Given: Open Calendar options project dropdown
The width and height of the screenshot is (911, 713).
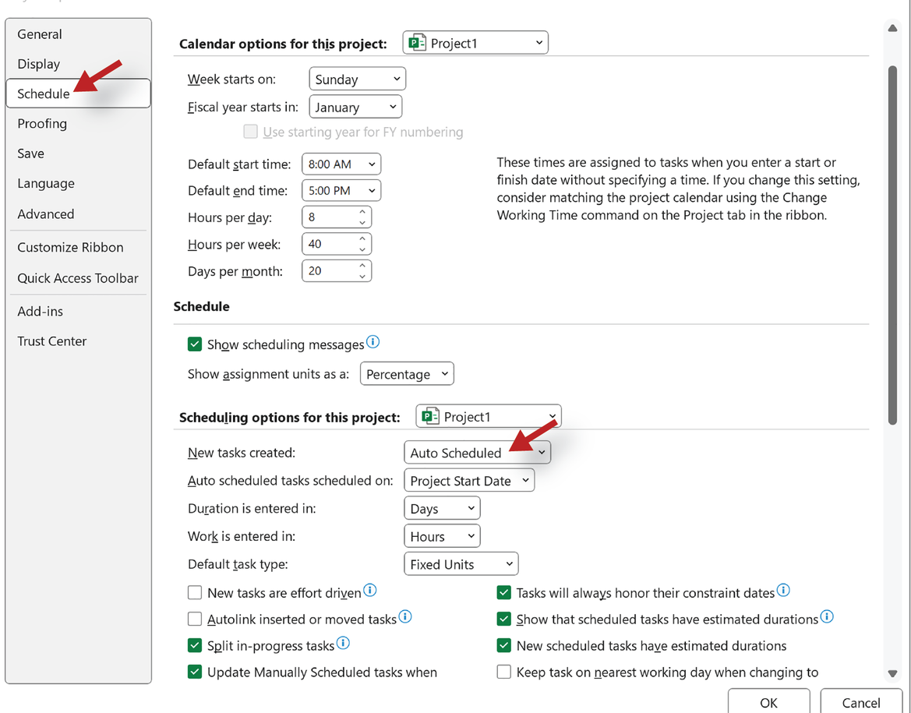Looking at the screenshot, I should coord(475,43).
